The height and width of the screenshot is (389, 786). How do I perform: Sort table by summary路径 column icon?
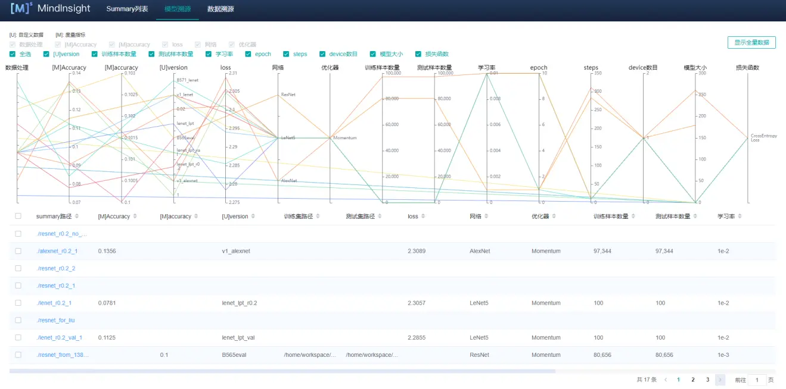pyautogui.click(x=77, y=217)
